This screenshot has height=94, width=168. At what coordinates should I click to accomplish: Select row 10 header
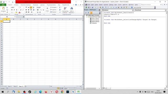coord(2,40)
